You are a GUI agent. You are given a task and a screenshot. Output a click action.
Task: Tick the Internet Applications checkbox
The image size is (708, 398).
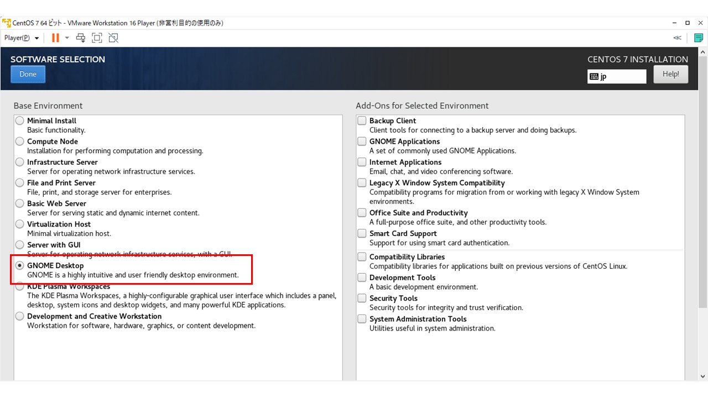pos(362,162)
